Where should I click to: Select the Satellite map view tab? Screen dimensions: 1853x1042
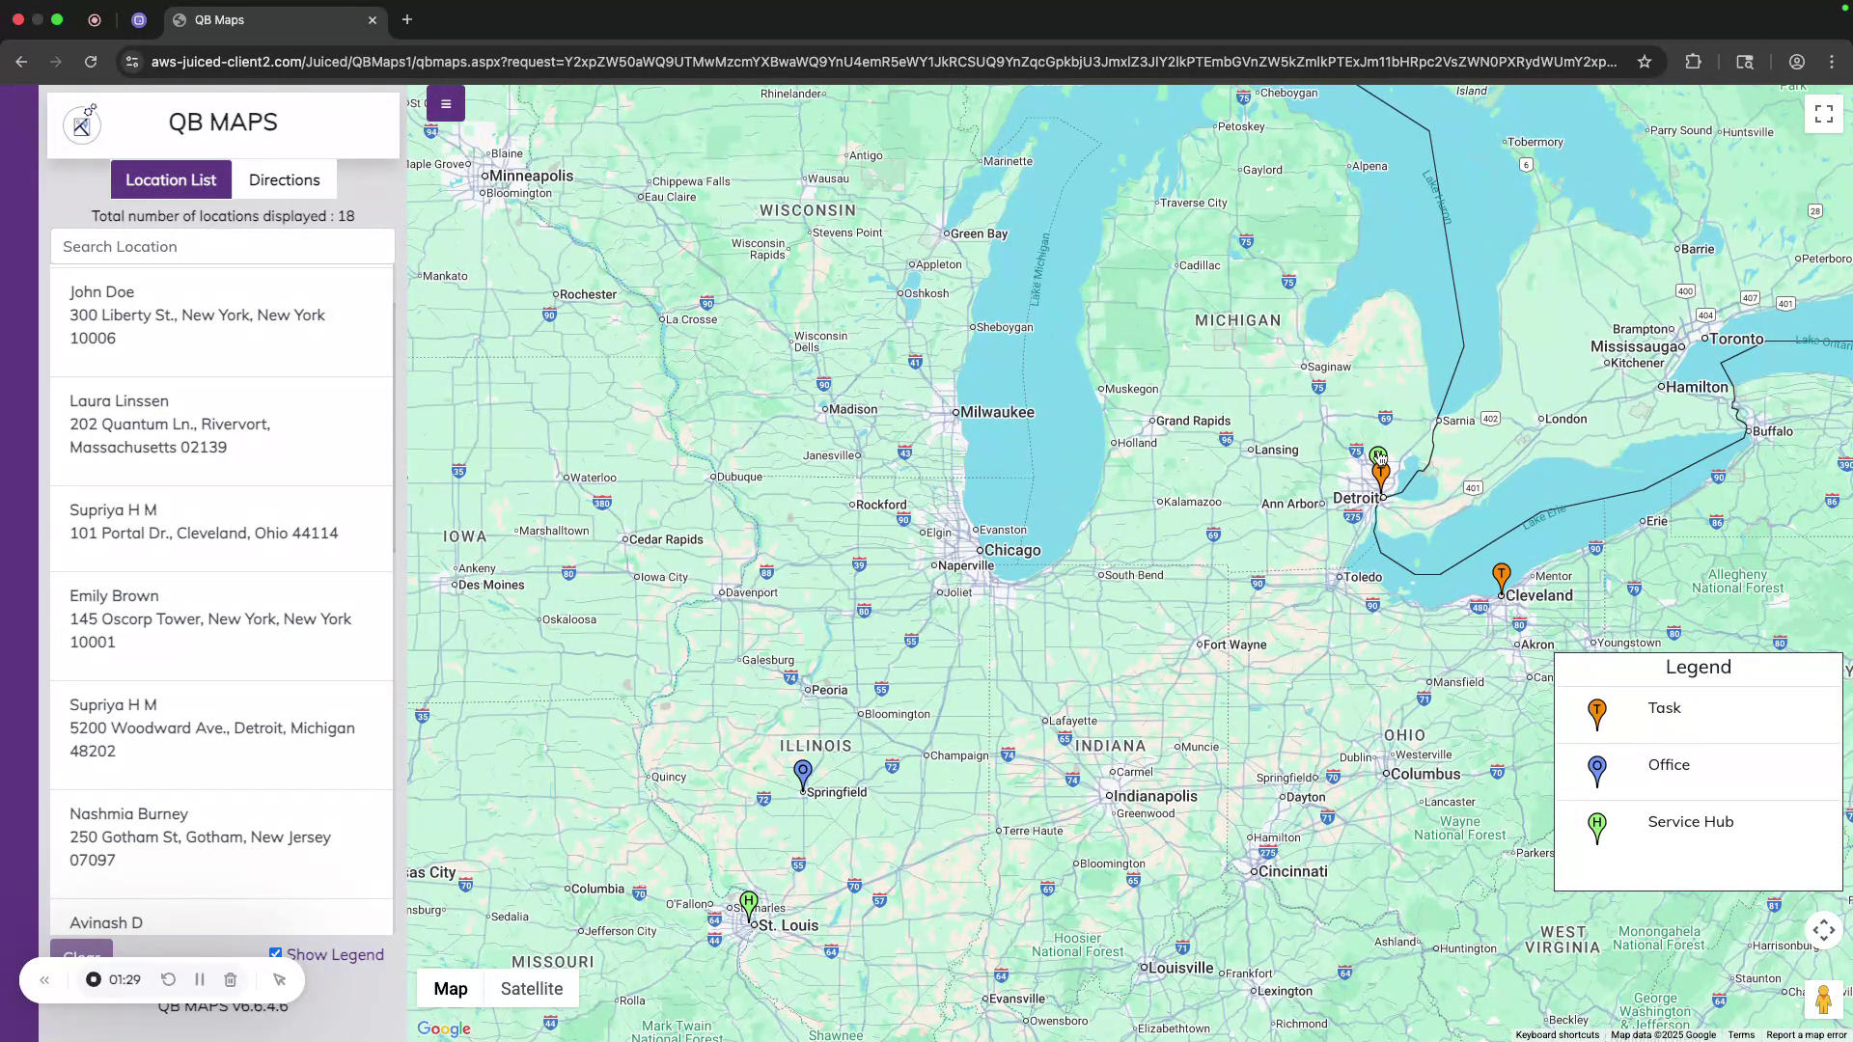pyautogui.click(x=531, y=988)
